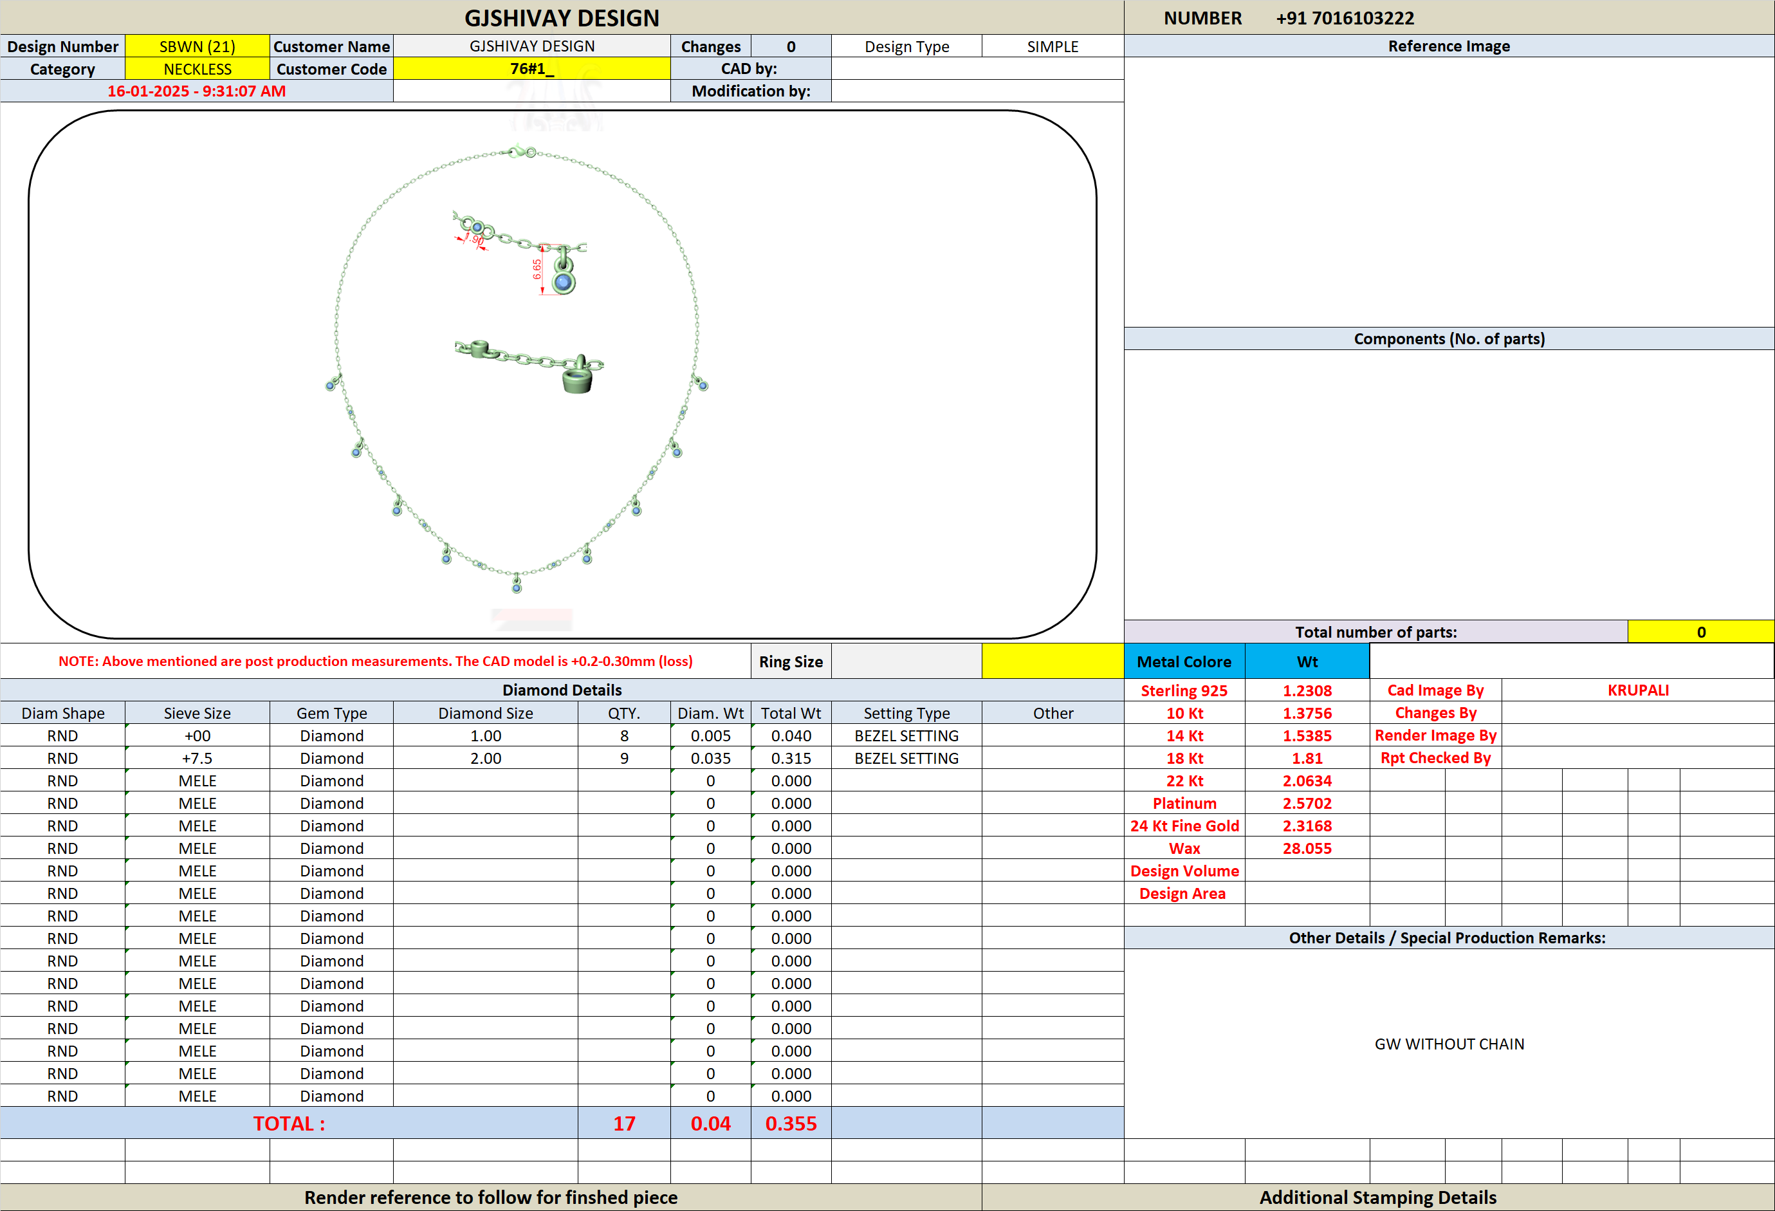Select the Design Type value 'SIMPLE'

(1053, 46)
